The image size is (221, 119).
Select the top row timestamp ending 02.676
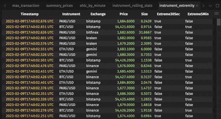click(x=30, y=21)
